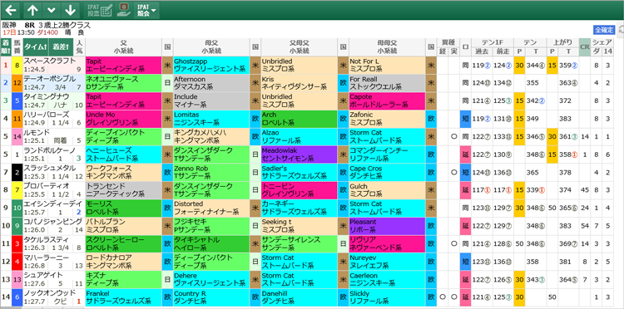Open the IPAT照会 dropdown menu
This screenshot has width=624, height=309.
click(146, 10)
